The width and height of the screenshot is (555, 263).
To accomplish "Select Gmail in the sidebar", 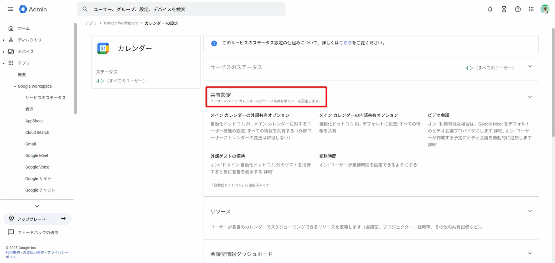I will pyautogui.click(x=31, y=144).
